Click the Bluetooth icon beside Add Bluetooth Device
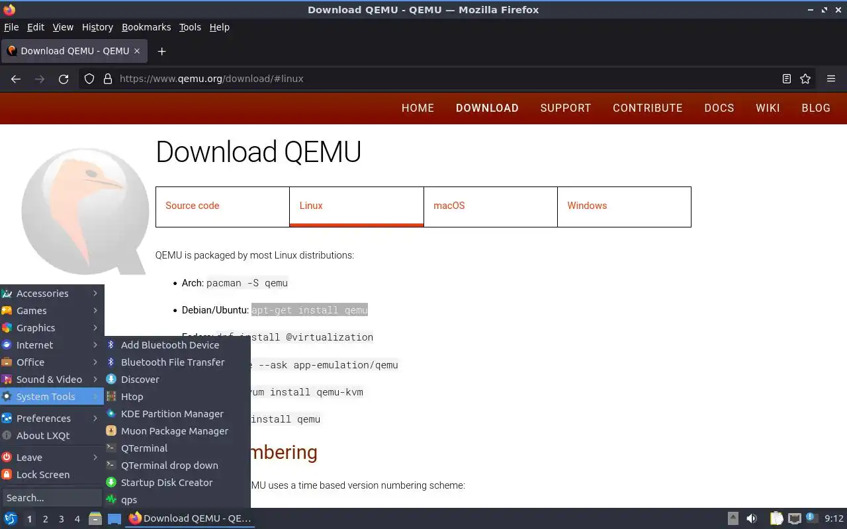This screenshot has width=847, height=529. (111, 345)
